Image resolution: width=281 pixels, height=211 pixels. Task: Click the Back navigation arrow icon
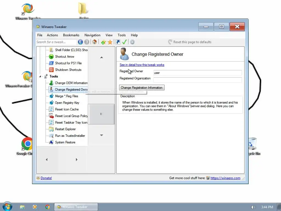point(80,42)
